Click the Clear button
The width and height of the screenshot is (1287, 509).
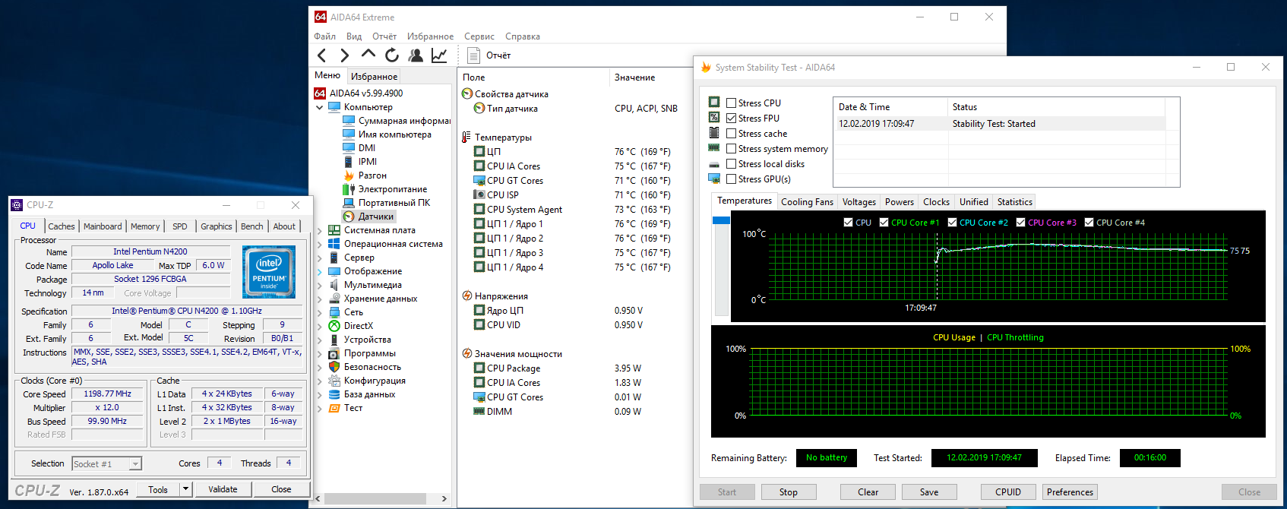tap(868, 492)
